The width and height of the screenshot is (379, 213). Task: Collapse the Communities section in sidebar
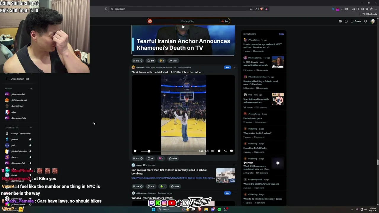click(31, 128)
